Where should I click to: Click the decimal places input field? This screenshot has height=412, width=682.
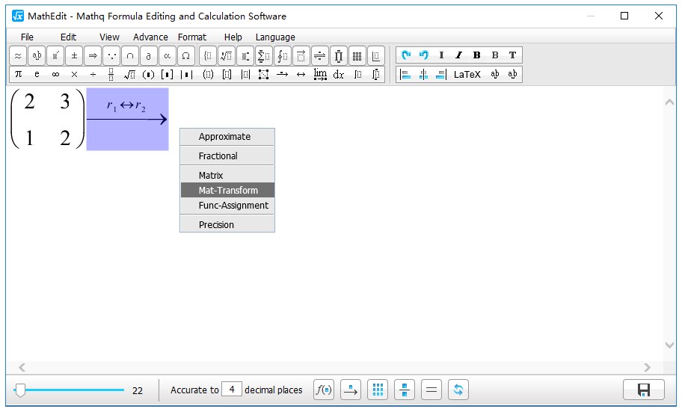[231, 389]
